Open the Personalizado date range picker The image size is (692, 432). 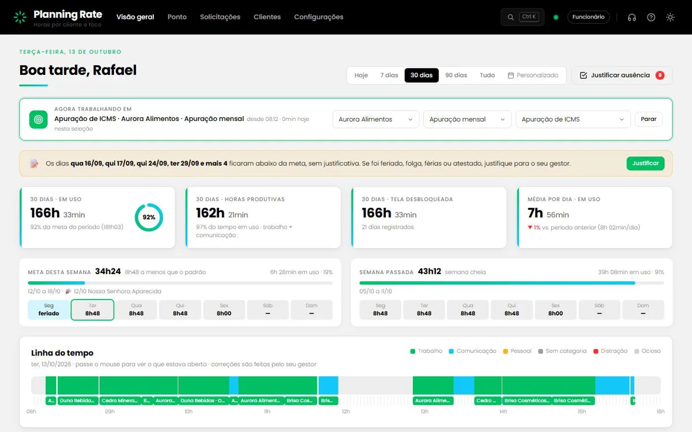[533, 75]
